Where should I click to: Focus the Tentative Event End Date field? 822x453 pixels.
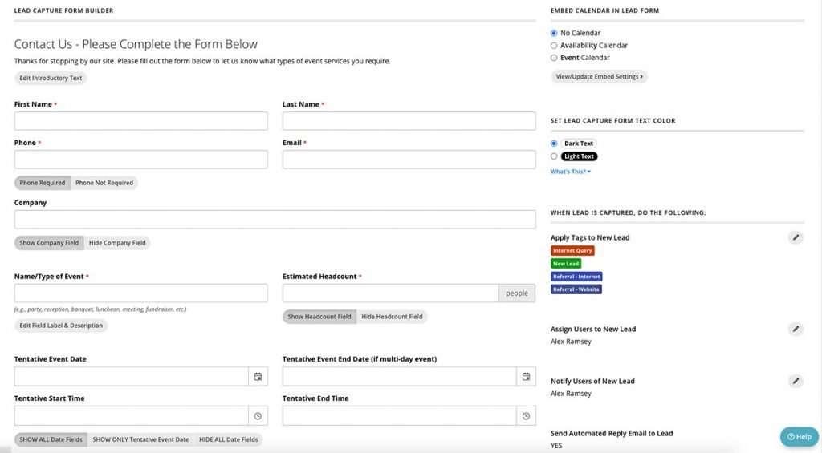pyautogui.click(x=400, y=377)
